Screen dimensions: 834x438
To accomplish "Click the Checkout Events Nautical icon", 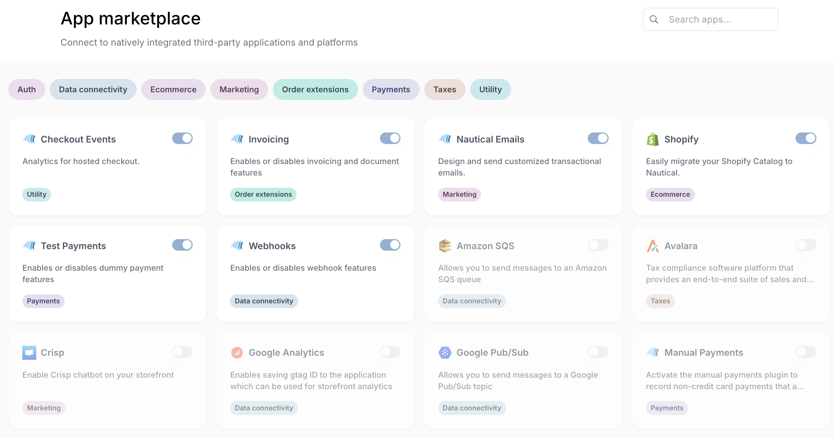I will coord(29,139).
